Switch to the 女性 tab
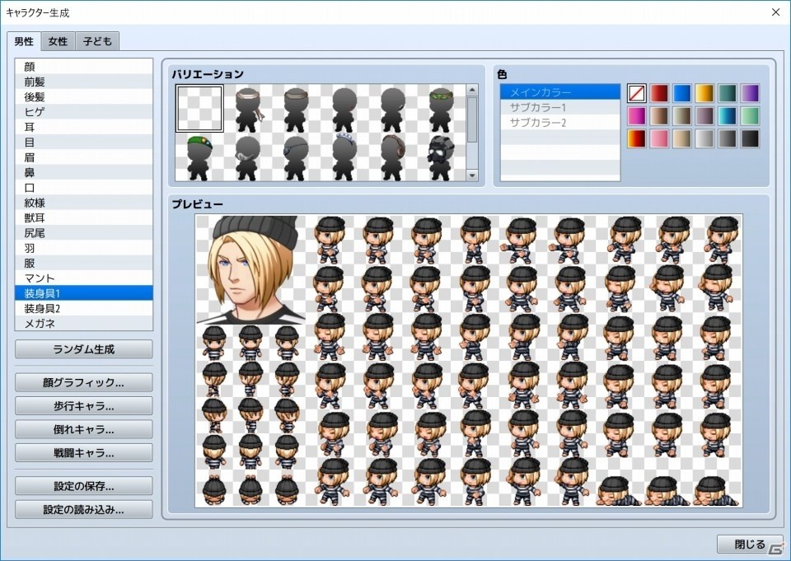The height and width of the screenshot is (561, 791). (58, 41)
